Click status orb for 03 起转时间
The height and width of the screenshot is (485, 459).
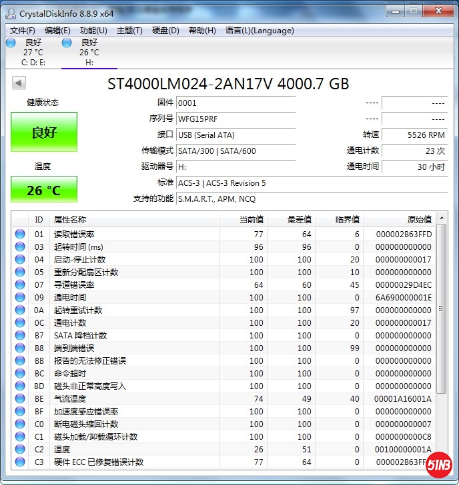[20, 246]
